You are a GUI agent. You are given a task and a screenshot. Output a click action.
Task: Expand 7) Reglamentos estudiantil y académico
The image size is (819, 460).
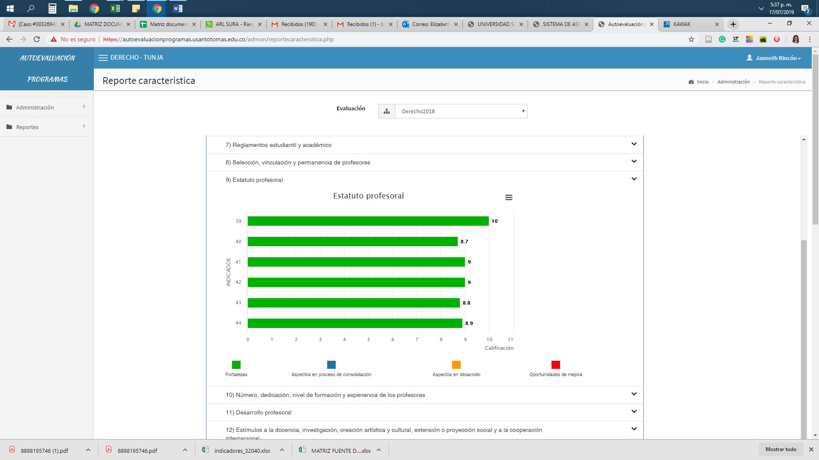424,145
